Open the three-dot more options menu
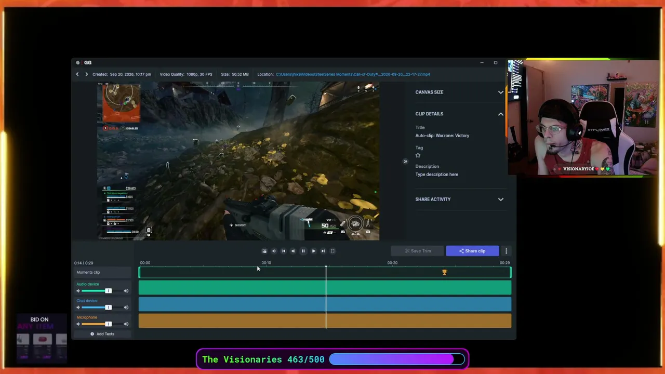Screen dimensions: 665x374 coord(506,251)
